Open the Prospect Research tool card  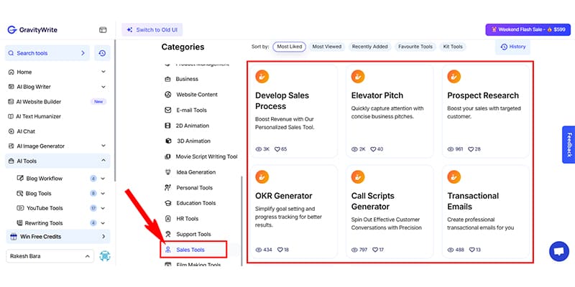486,111
